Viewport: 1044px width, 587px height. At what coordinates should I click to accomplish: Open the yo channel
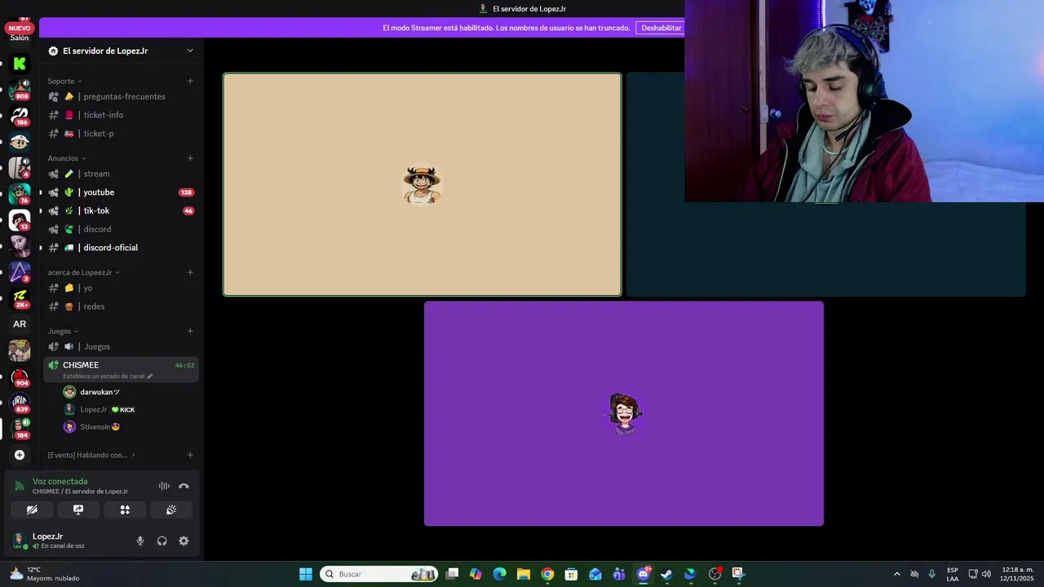point(121,288)
